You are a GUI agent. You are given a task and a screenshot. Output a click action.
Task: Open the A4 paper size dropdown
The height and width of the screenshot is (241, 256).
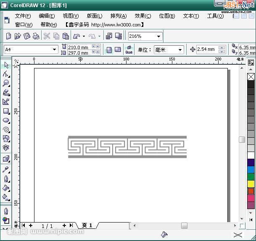(x=54, y=49)
